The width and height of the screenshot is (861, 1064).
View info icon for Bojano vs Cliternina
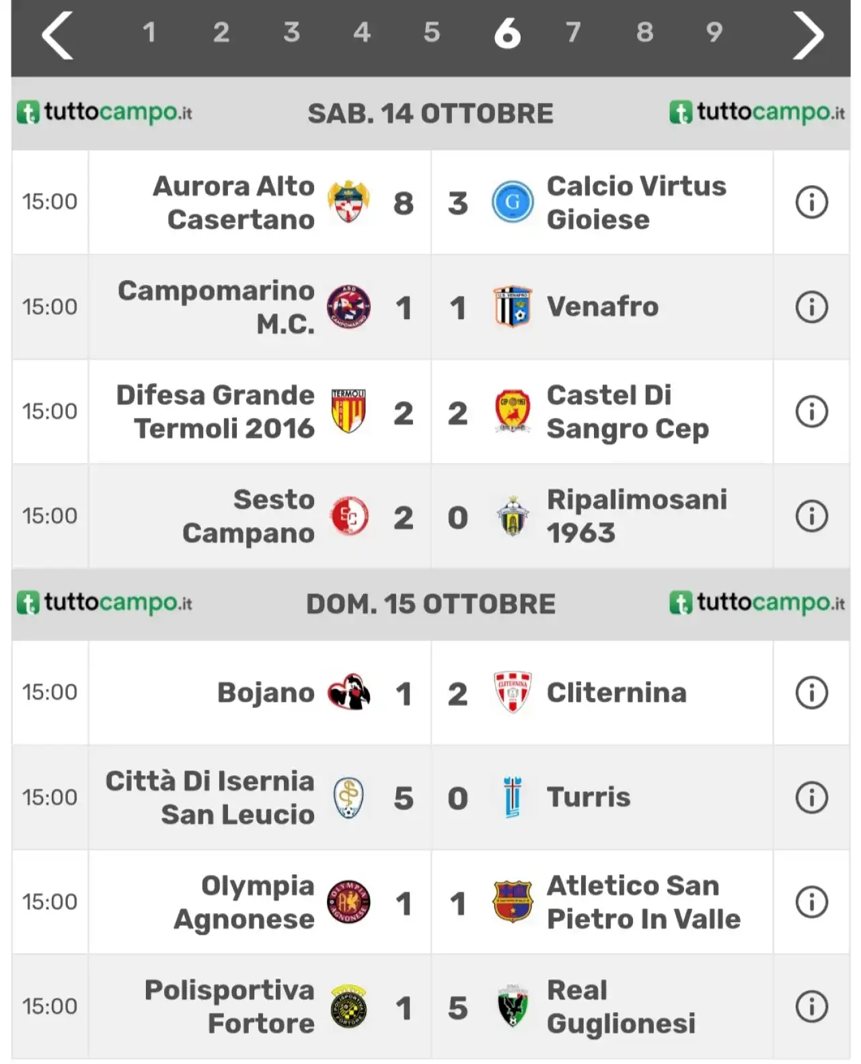(811, 693)
